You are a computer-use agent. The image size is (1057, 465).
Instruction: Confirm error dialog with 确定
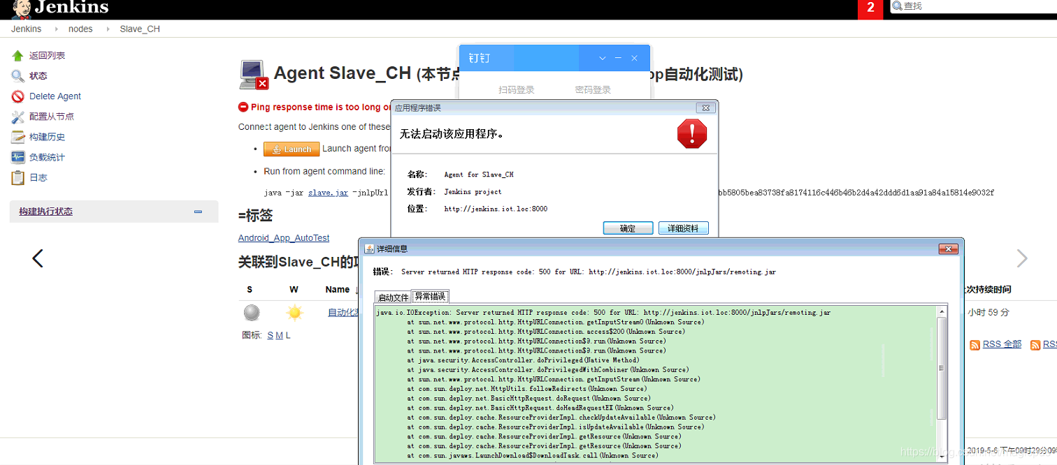click(x=628, y=228)
